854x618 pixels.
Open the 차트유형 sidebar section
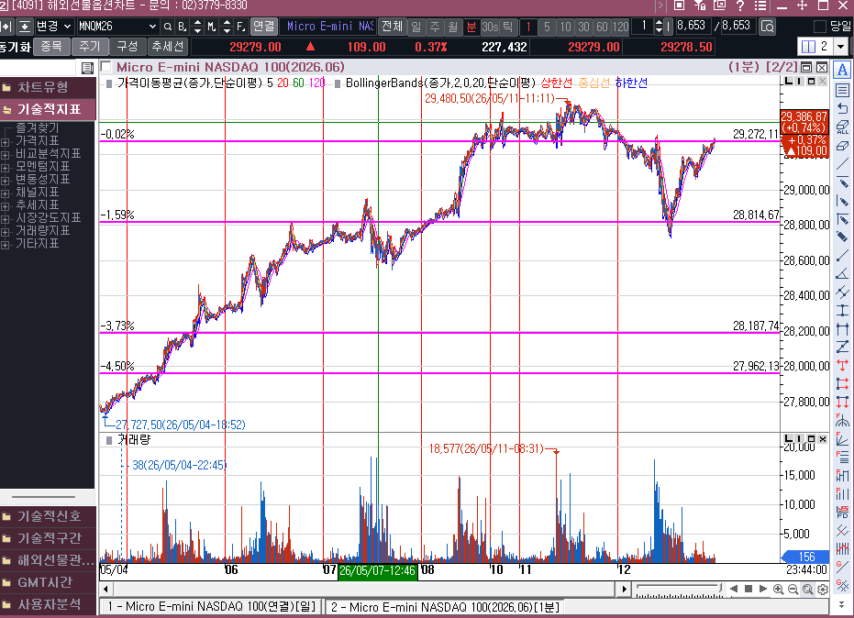click(x=48, y=87)
